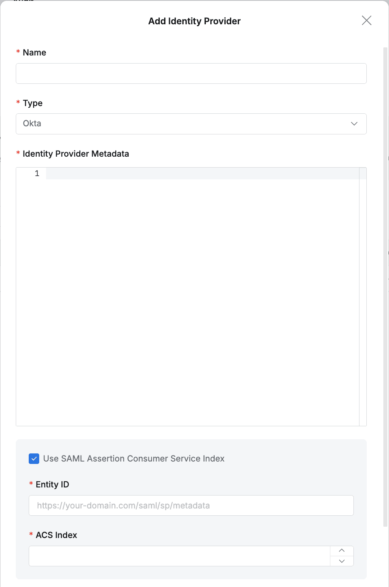Focus the Identity Provider Metadata code editor
This screenshot has width=389, height=587.
[202, 283]
